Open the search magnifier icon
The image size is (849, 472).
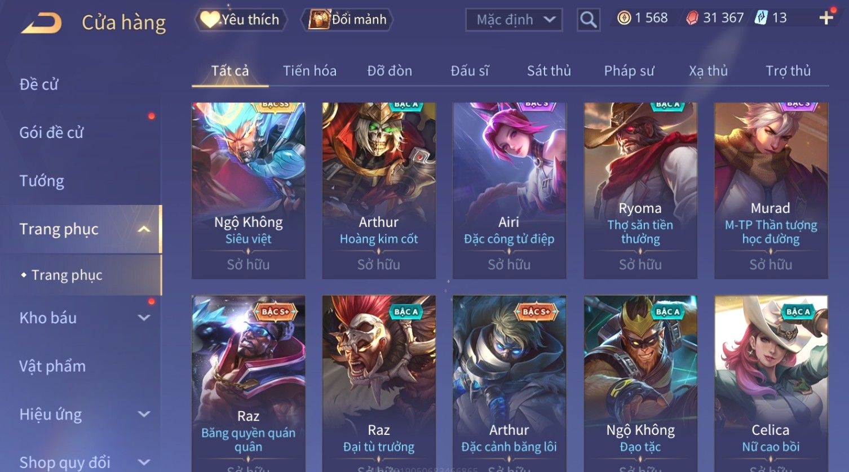click(588, 20)
